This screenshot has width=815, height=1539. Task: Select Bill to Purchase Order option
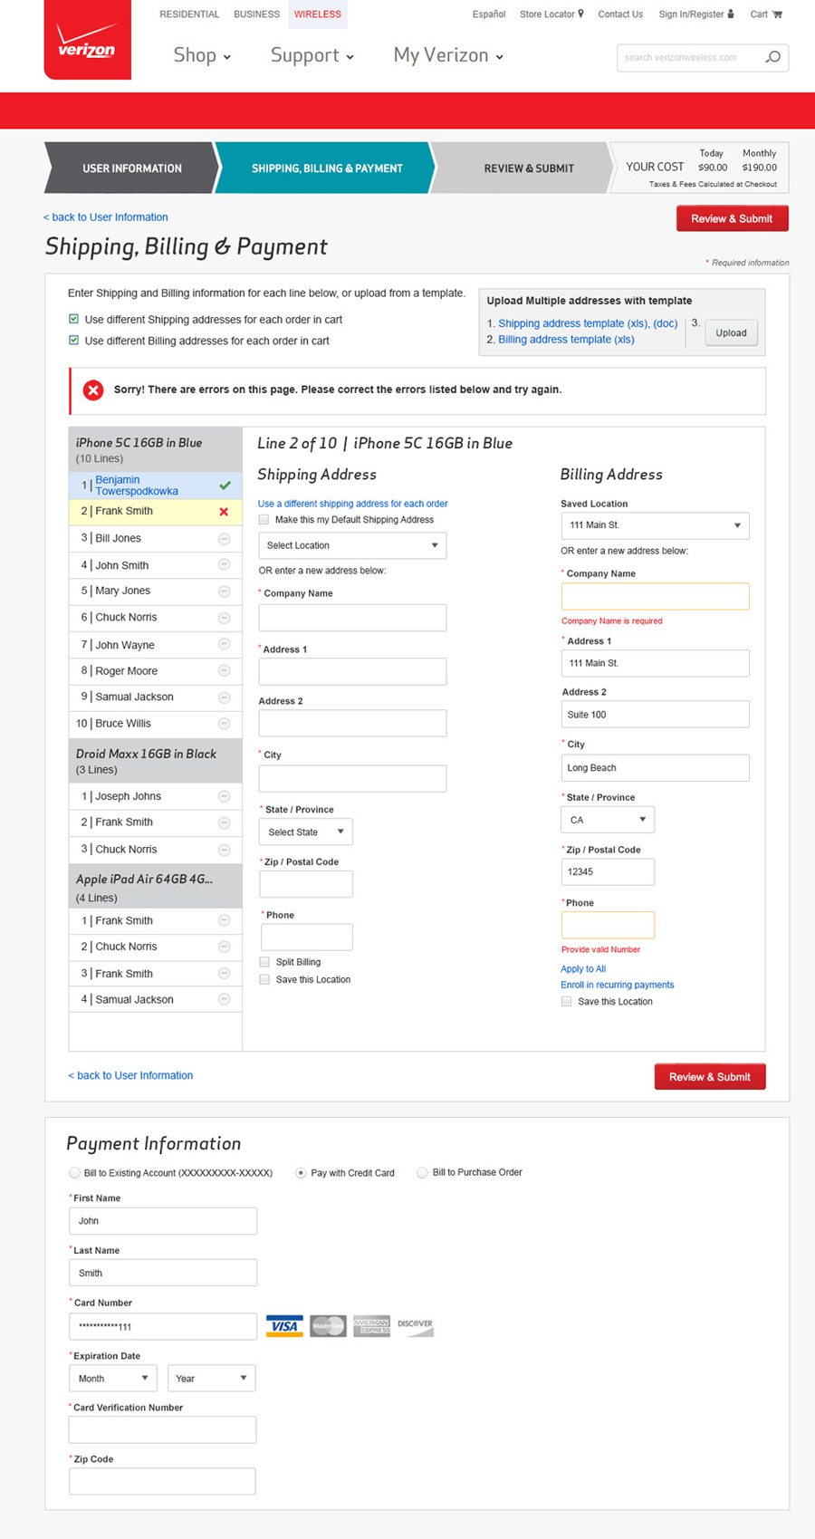tap(422, 1173)
